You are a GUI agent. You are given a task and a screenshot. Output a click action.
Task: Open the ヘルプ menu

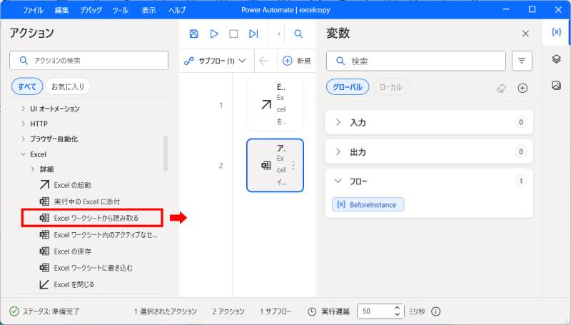click(177, 10)
